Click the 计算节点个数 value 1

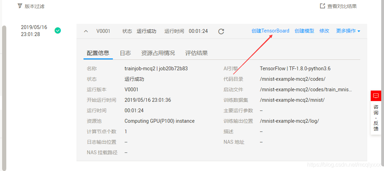coord(126,131)
